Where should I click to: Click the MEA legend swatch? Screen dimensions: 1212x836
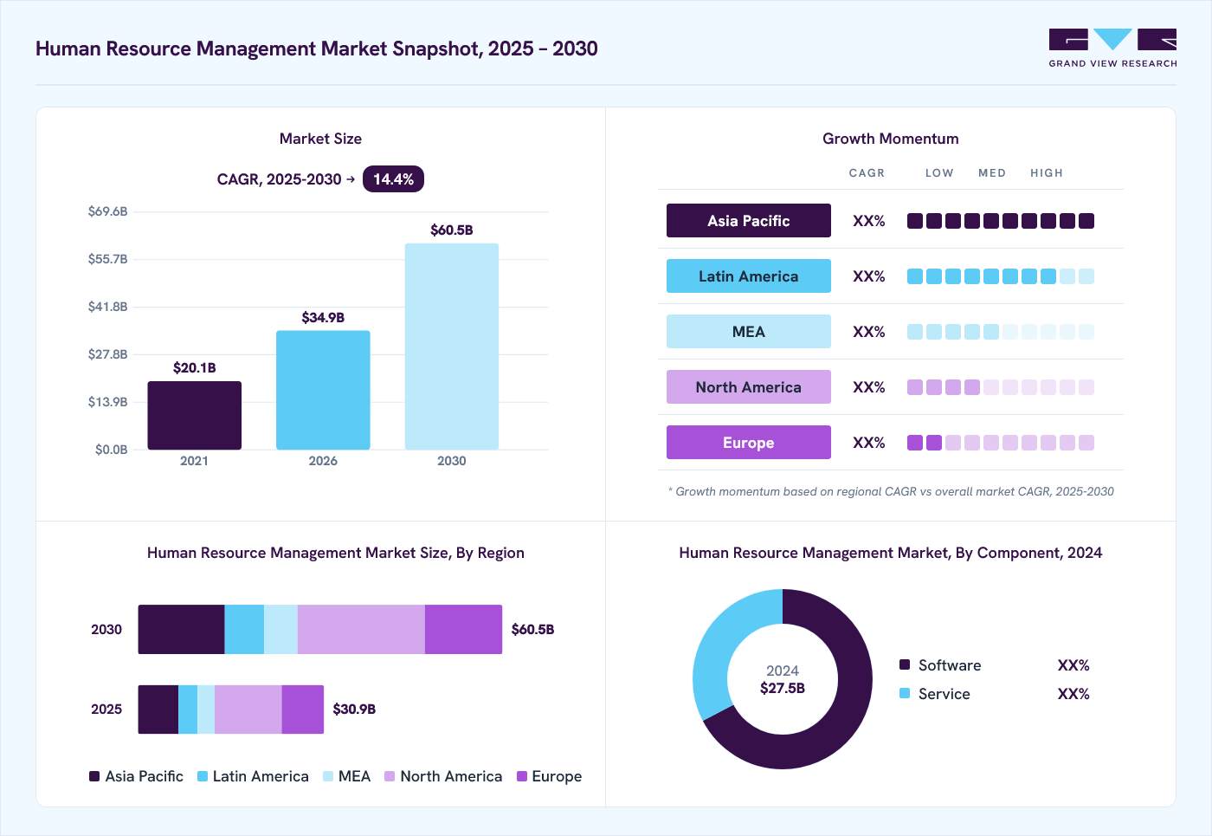click(328, 776)
